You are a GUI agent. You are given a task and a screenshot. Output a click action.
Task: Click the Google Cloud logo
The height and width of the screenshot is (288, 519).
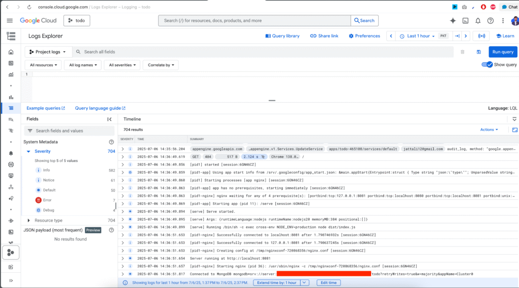(38, 21)
